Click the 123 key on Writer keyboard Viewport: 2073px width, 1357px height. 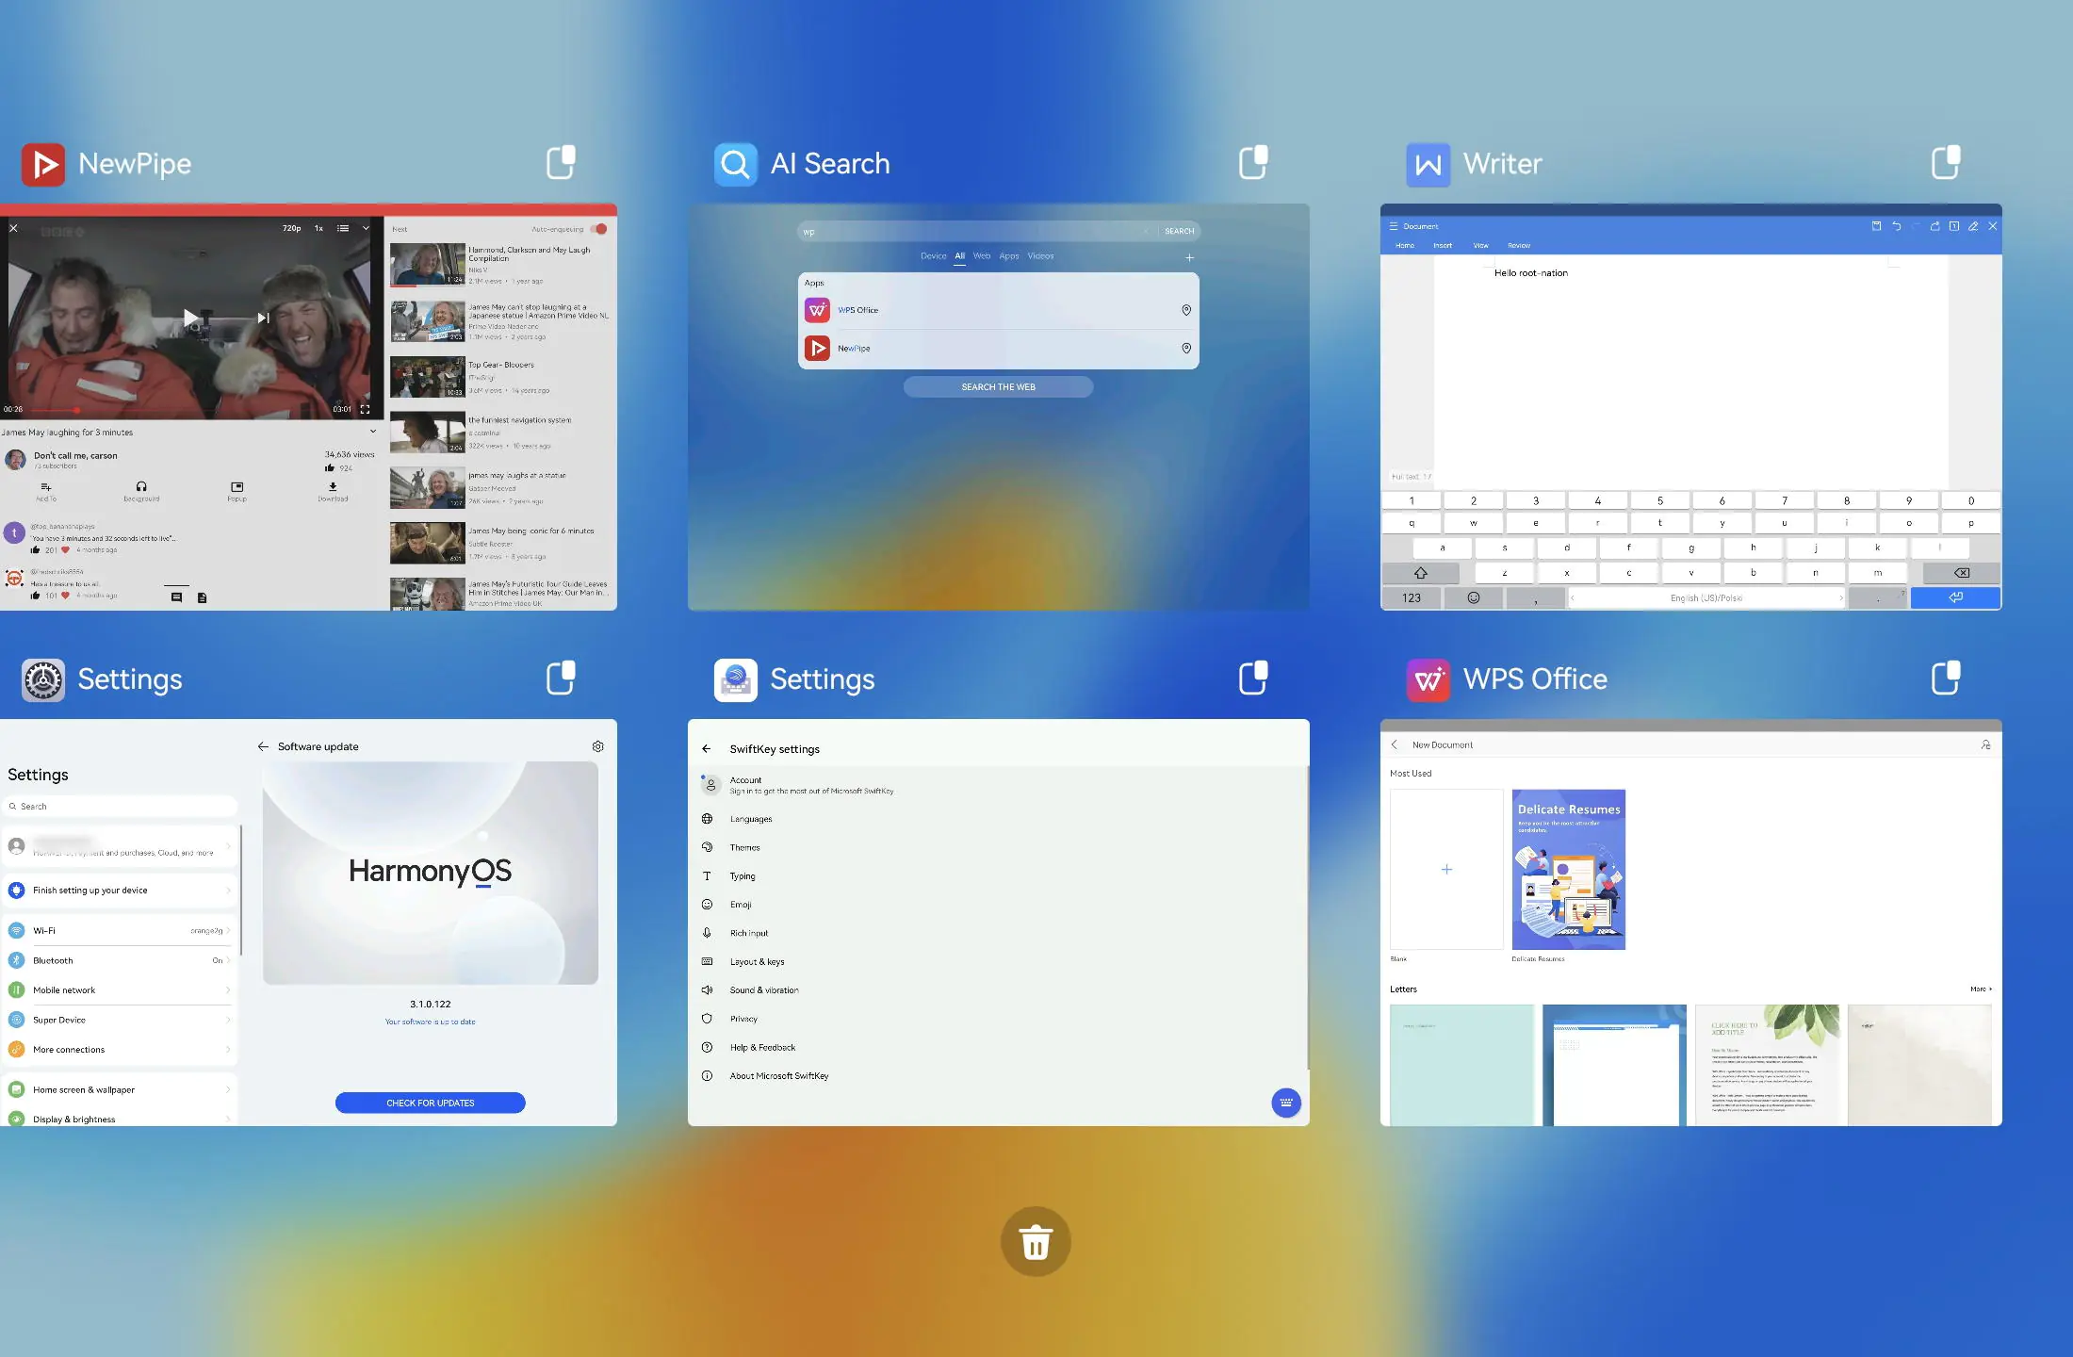[1412, 597]
